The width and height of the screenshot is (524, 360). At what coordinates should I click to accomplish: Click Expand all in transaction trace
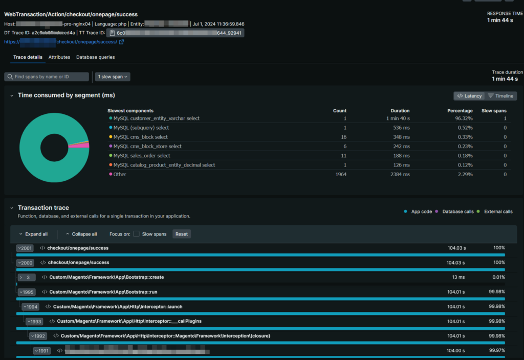click(x=33, y=234)
